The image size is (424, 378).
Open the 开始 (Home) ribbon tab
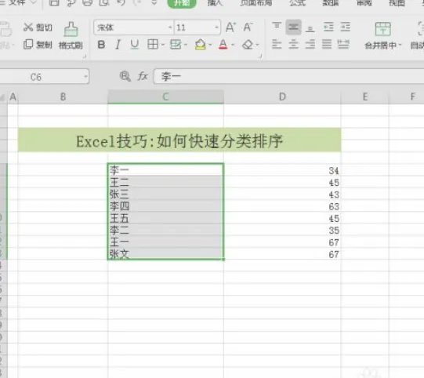(x=182, y=3)
